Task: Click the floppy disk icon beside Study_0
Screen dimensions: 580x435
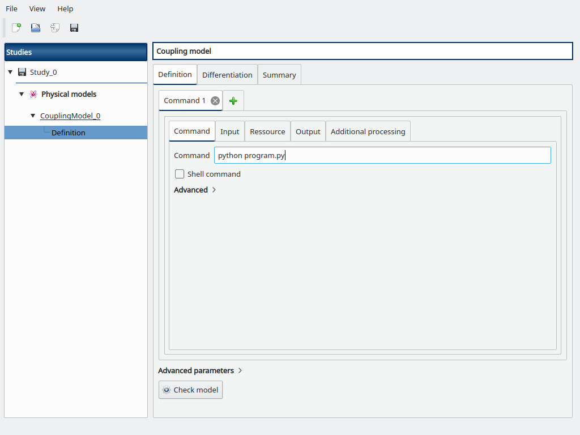Action: click(22, 72)
